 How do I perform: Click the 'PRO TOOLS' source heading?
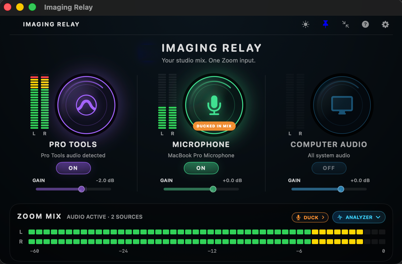[x=73, y=144]
